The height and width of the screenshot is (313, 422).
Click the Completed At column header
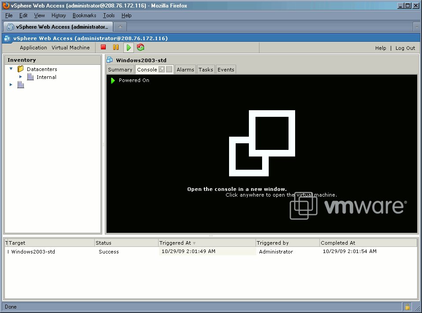(x=369, y=243)
